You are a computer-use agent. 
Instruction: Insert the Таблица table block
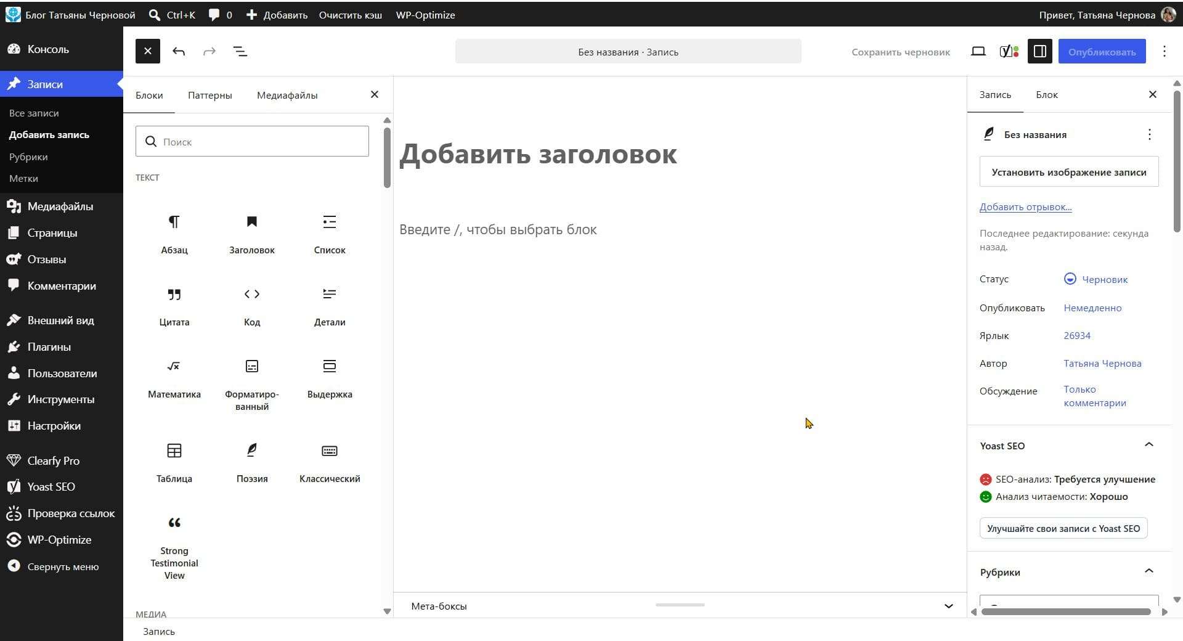(174, 463)
